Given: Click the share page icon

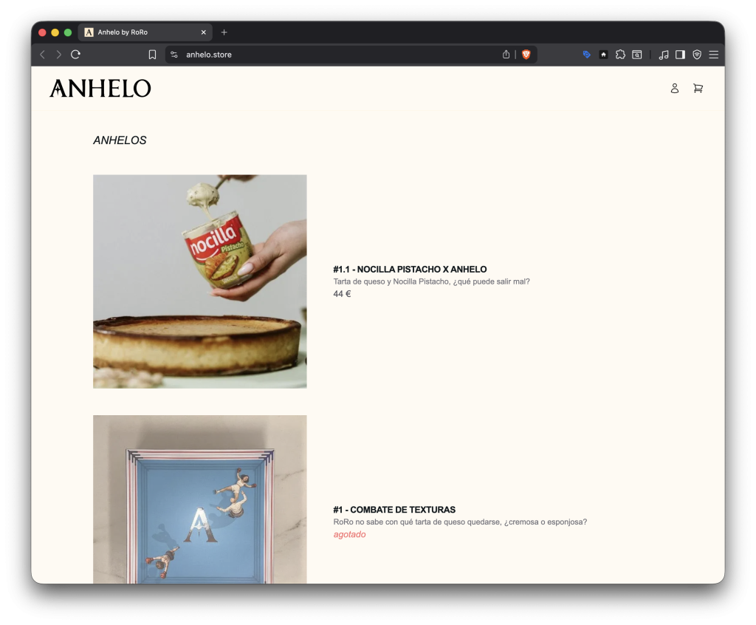Looking at the screenshot, I should pos(506,55).
